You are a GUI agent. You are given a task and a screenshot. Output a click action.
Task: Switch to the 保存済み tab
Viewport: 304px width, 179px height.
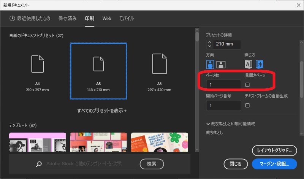tap(68, 18)
